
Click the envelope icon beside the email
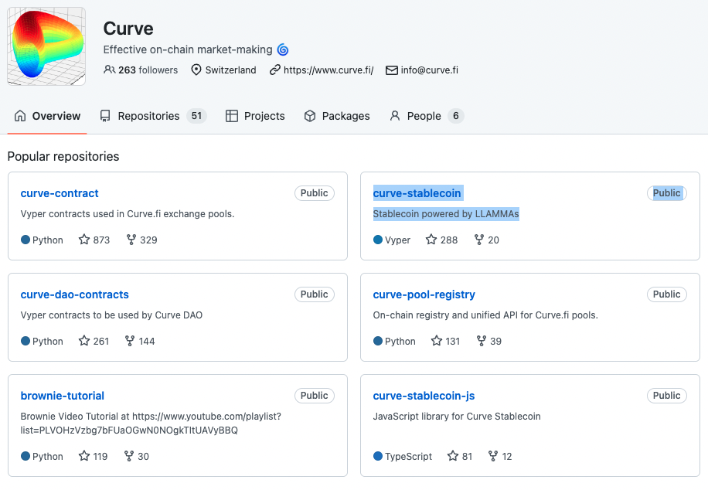point(391,70)
